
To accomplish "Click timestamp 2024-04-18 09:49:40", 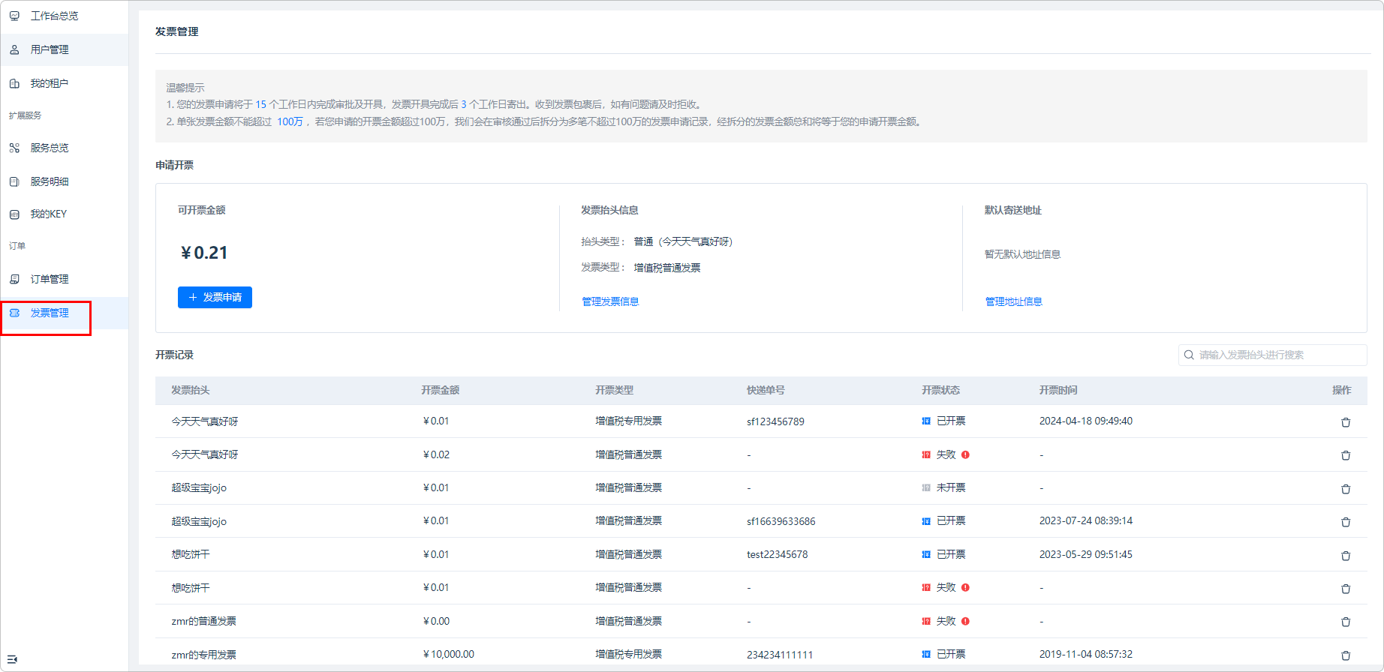I will [1086, 421].
